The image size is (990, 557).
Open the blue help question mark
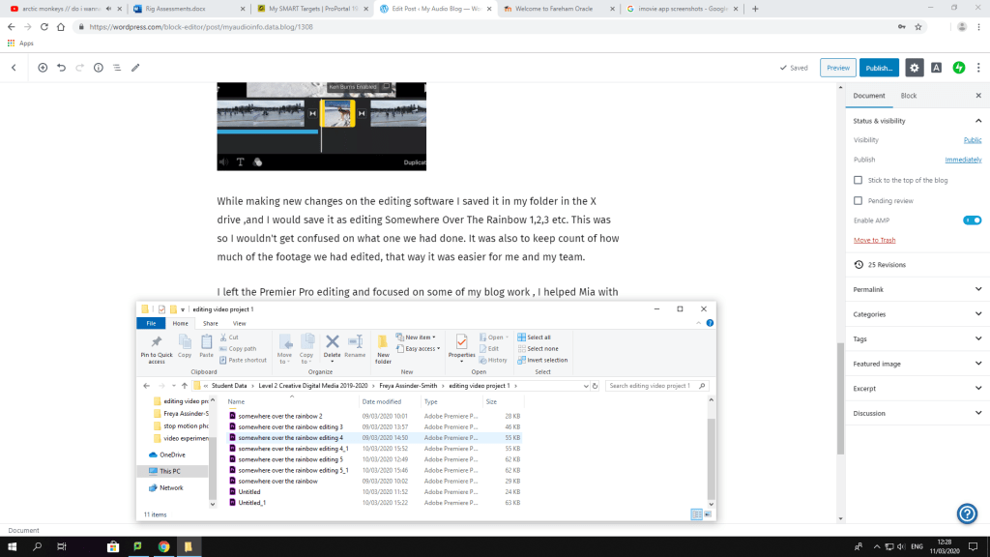pos(966,513)
